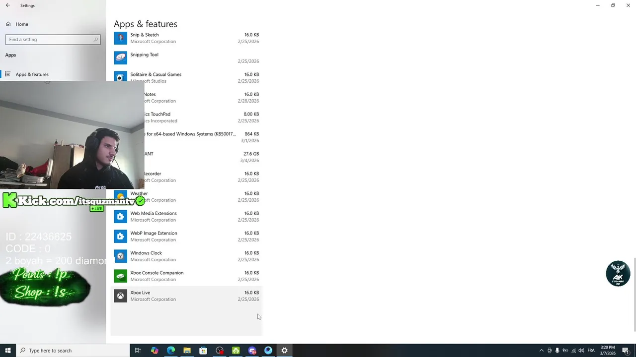Click the 27.6 GB size value
This screenshot has height=357, width=636.
click(x=251, y=154)
